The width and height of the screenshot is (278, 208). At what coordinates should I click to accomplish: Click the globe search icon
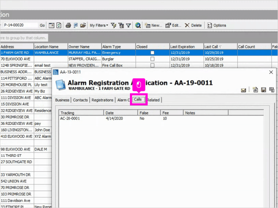[x=138, y=26]
